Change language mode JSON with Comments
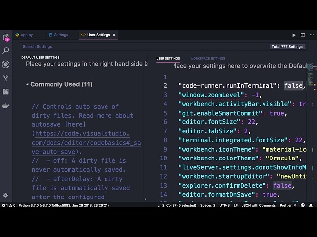This screenshot has width=317, height=237. (259, 205)
